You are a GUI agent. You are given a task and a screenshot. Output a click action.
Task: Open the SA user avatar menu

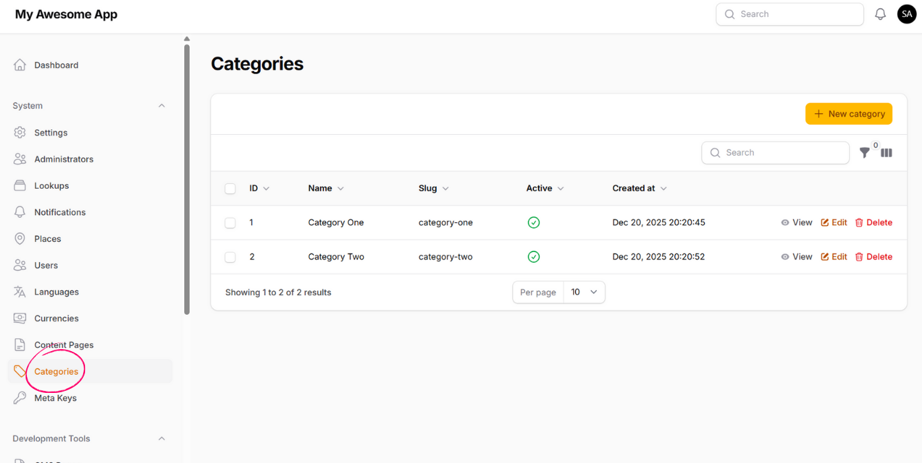point(906,14)
